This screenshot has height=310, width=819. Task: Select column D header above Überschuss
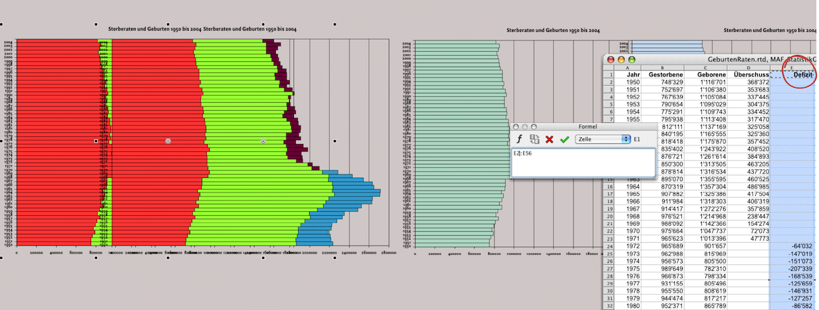749,68
